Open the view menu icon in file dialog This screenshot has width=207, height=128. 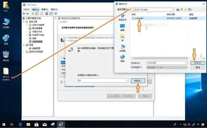tap(190, 10)
